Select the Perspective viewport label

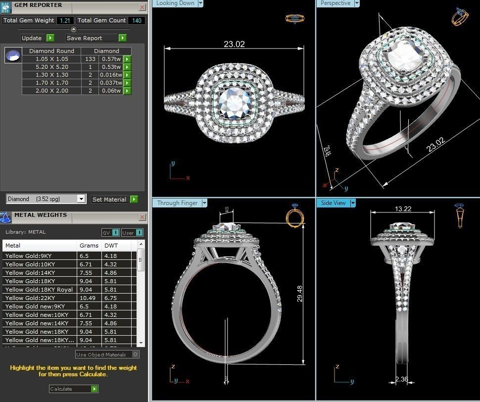pyautogui.click(x=336, y=3)
